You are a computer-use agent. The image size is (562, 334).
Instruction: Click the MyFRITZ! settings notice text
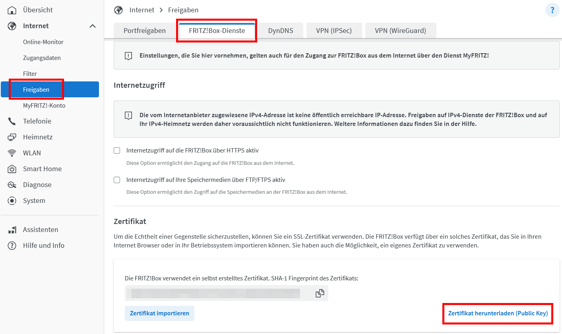point(314,56)
